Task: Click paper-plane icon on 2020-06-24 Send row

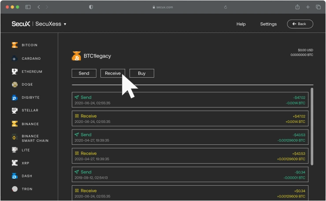Action: 77,97
